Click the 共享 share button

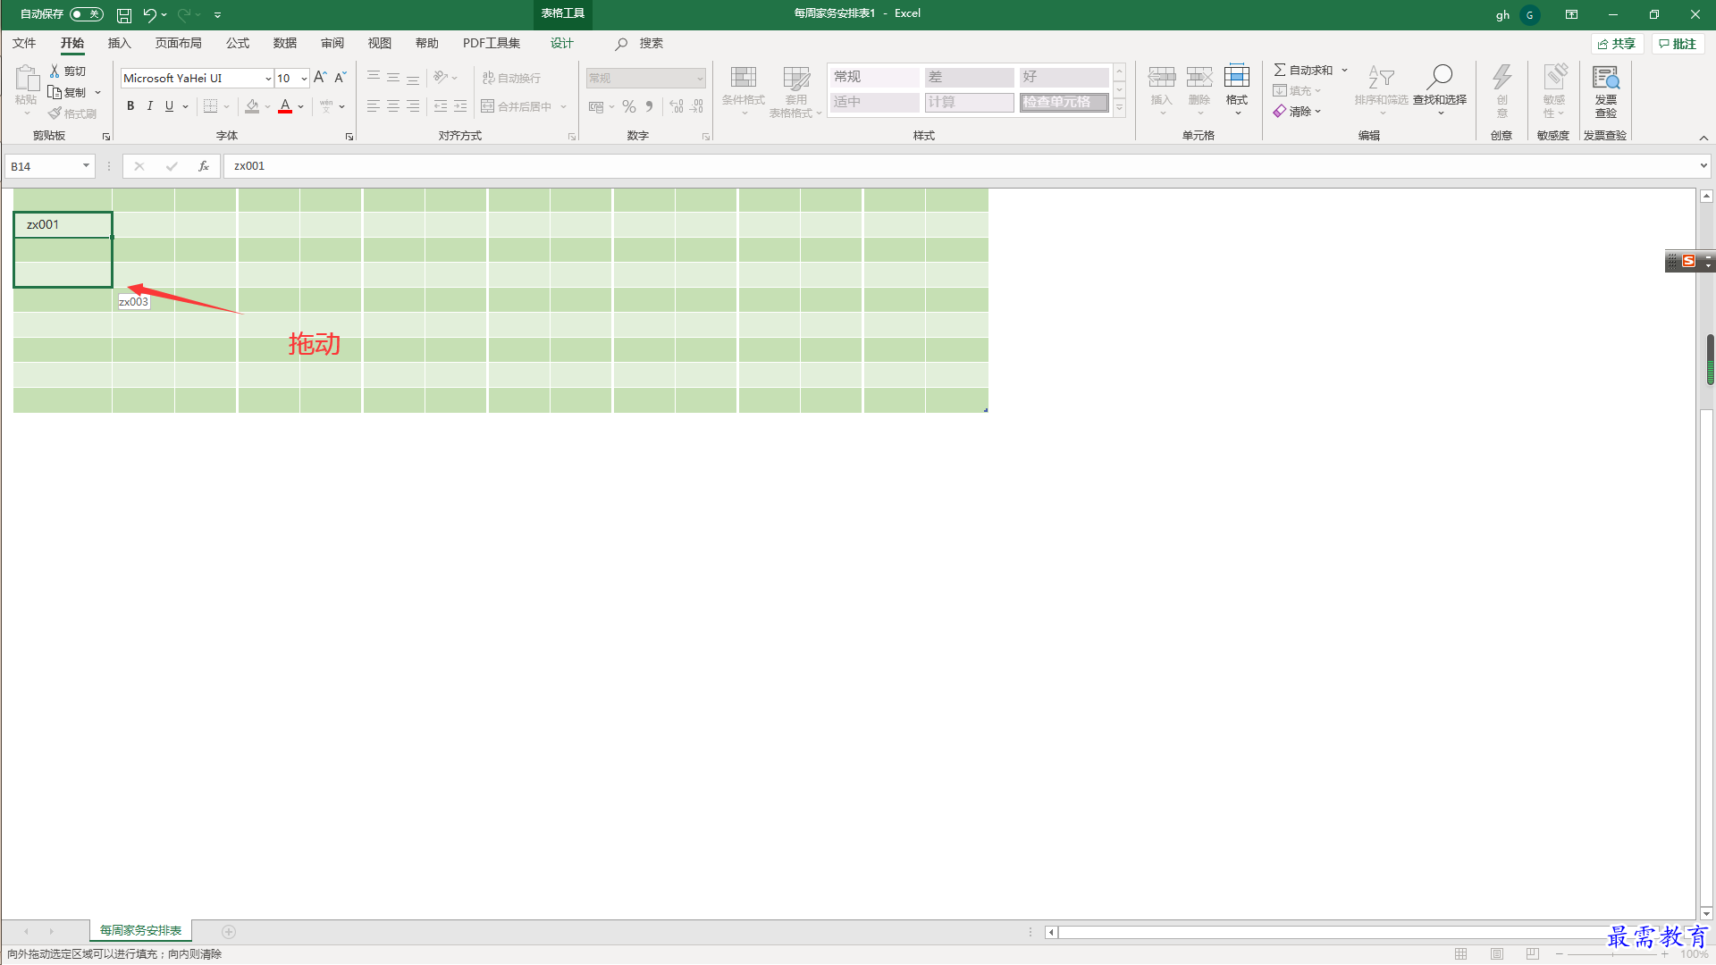(1618, 44)
